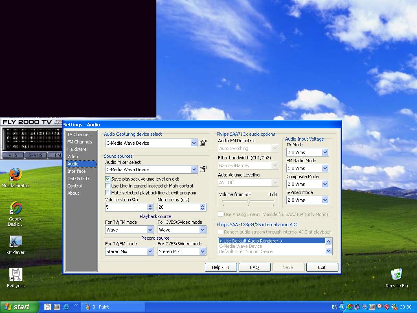This screenshot has width=417, height=313.
Task: Click the Mute delay (ms) input field
Action: point(178,207)
